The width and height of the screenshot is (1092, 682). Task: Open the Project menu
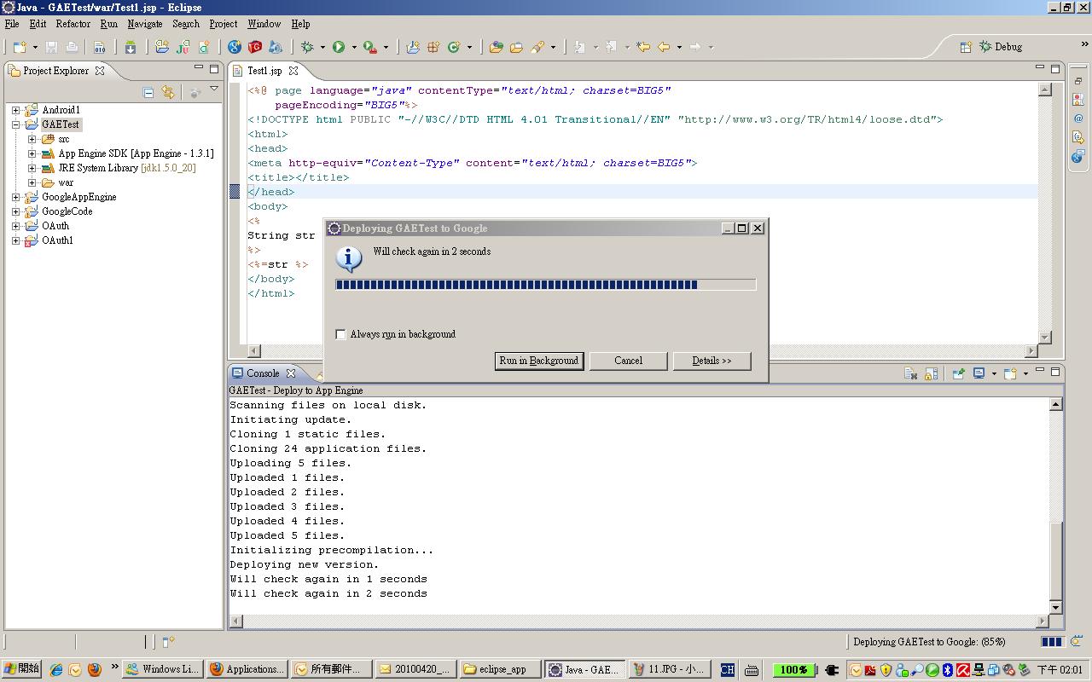coord(224,24)
